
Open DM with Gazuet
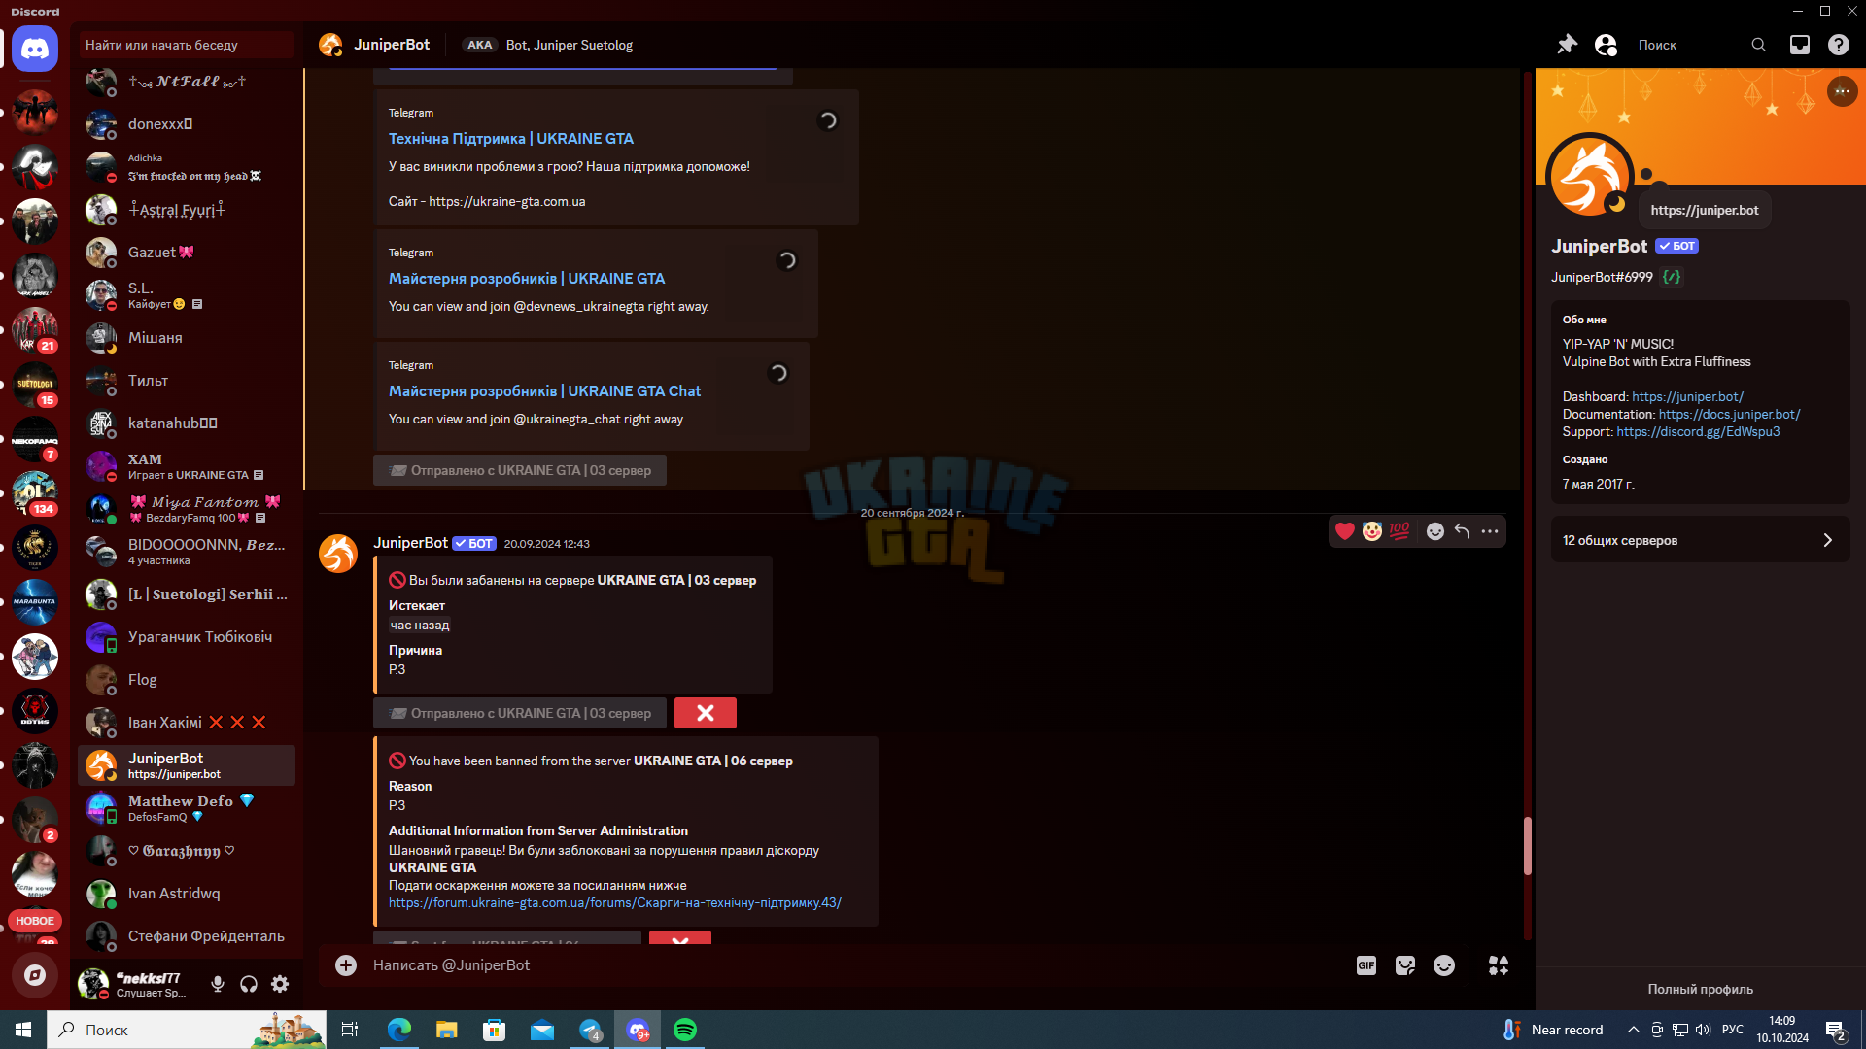click(x=187, y=253)
